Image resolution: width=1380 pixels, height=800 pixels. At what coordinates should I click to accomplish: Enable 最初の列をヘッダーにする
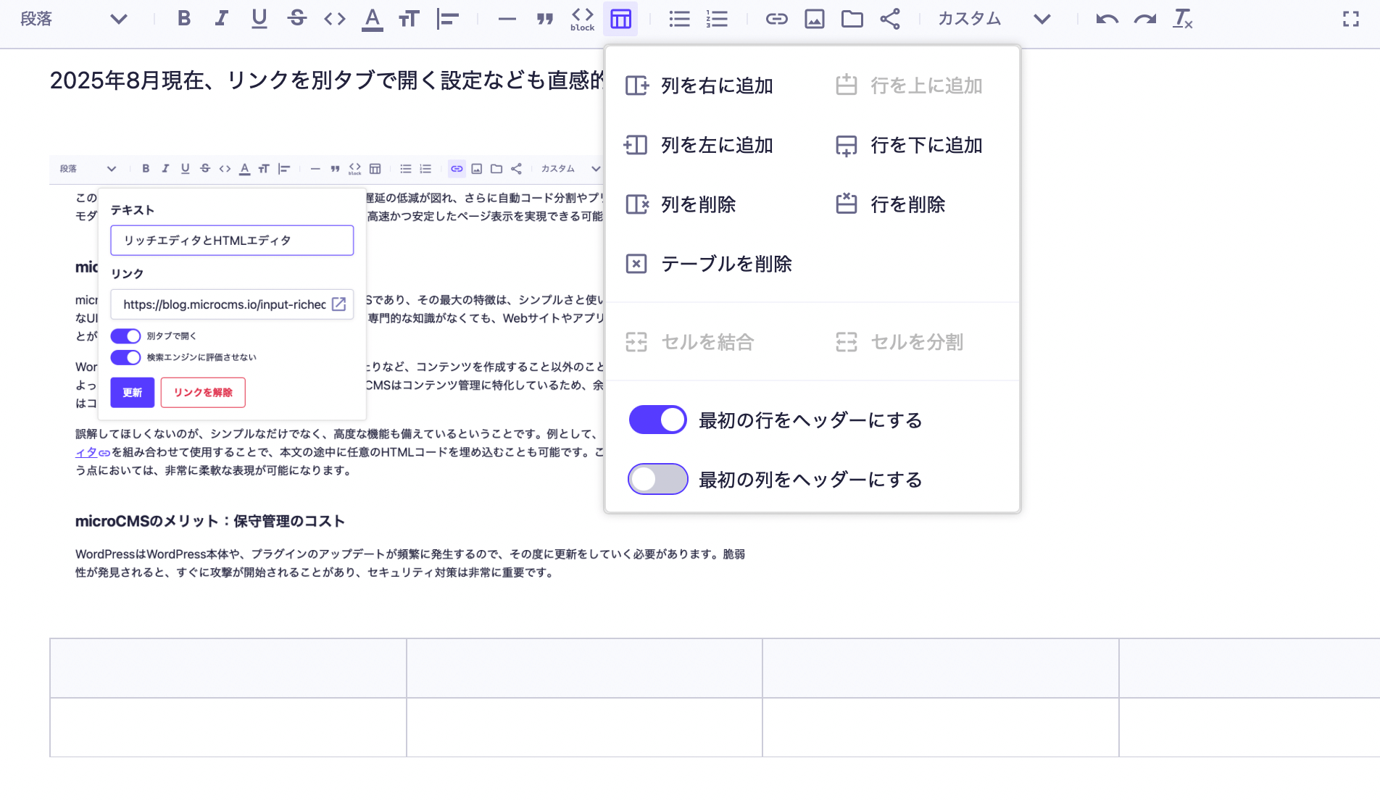tap(657, 479)
